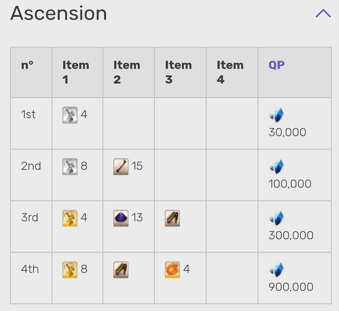Click the Item 4 column header
The height and width of the screenshot is (311, 339).
point(230,72)
